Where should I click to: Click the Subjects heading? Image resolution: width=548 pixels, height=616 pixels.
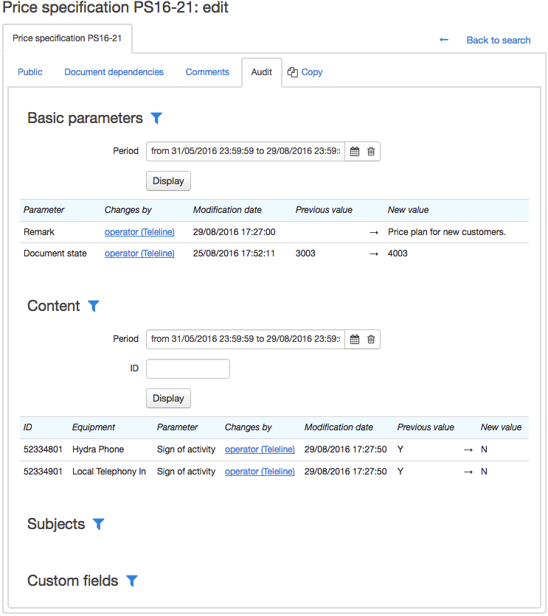point(56,524)
